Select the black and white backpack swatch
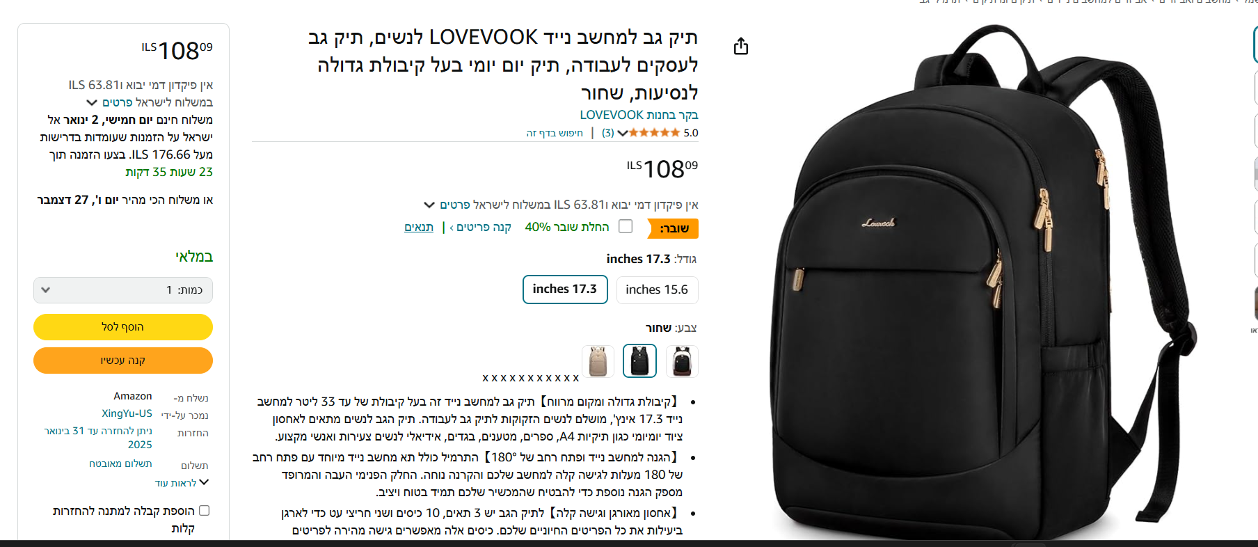 [x=682, y=361]
